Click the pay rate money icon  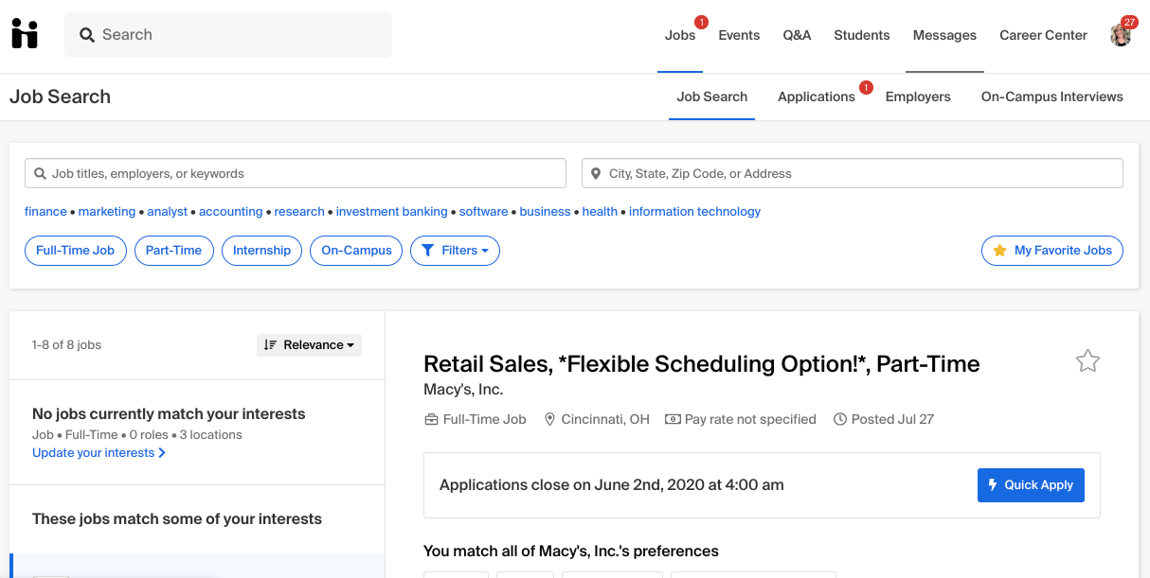[673, 419]
